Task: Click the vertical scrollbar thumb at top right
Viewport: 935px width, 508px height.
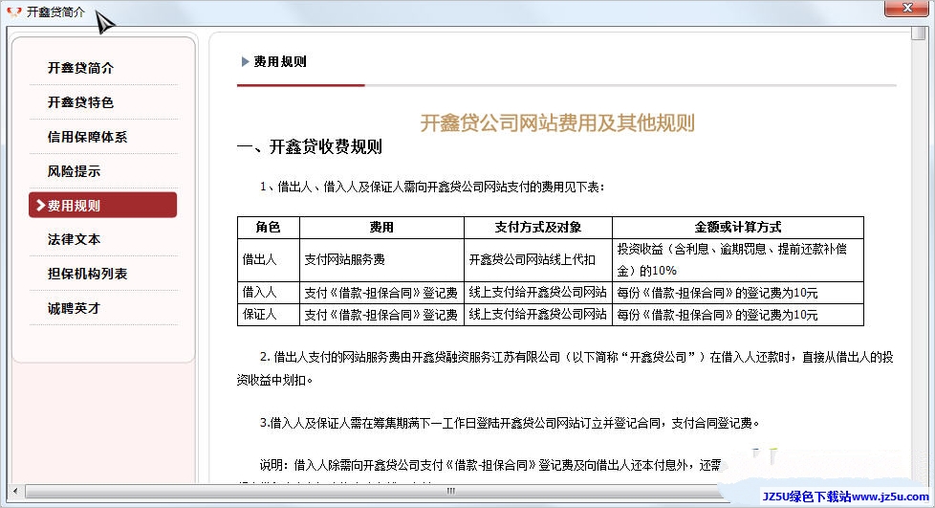Action: coord(919,34)
